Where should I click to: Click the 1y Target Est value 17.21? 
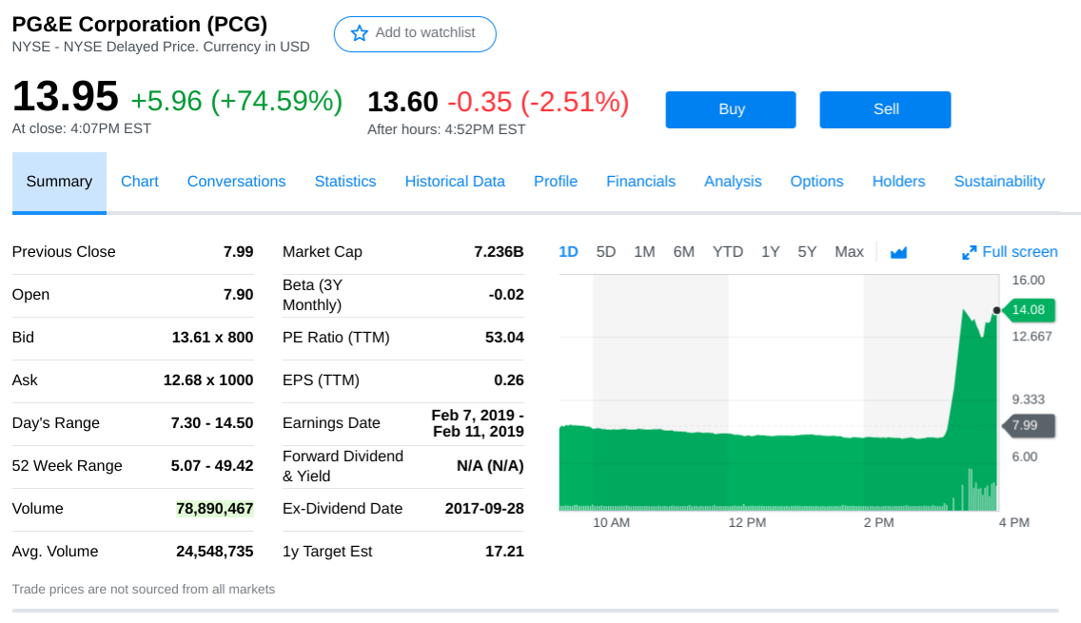pos(504,552)
